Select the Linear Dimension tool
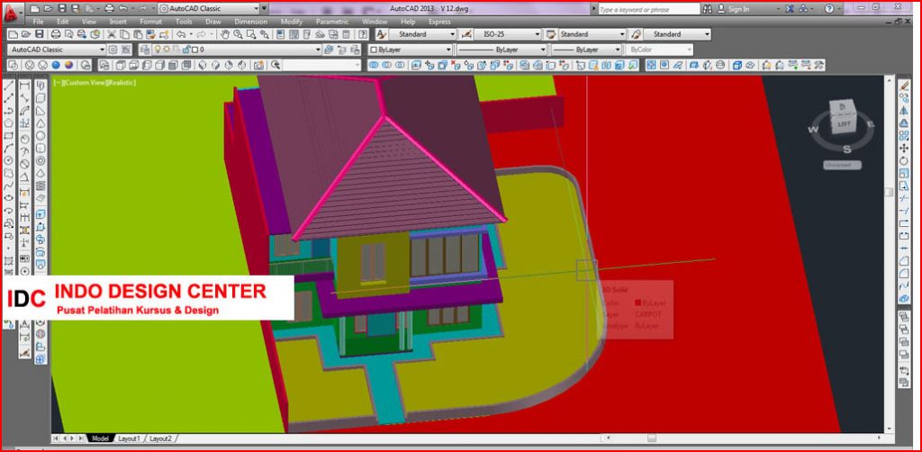This screenshot has width=922, height=452. (24, 86)
